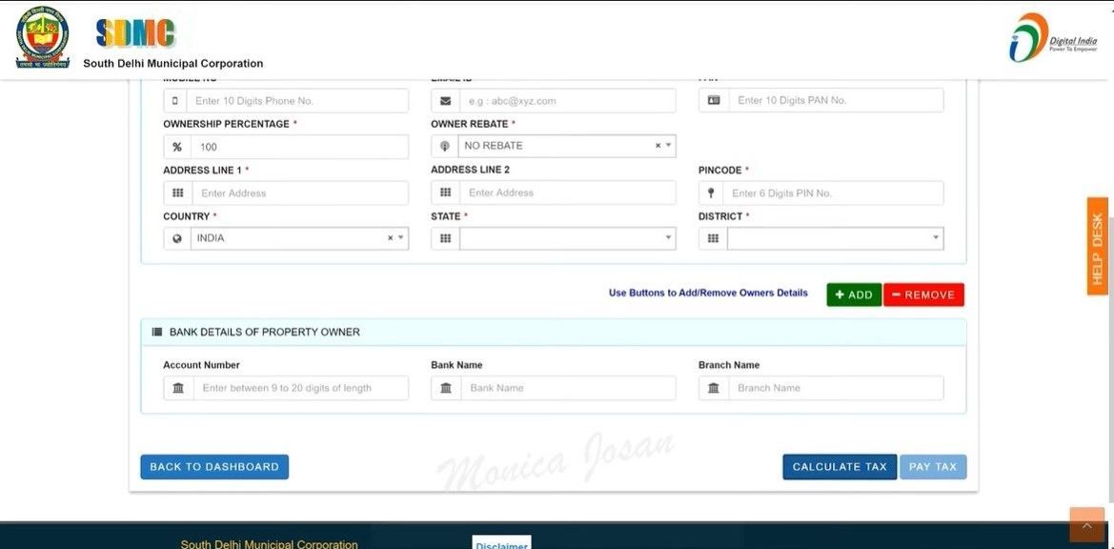Viewport: 1114px width, 549px height.
Task: Click the green ADD owner button
Action: pos(853,294)
